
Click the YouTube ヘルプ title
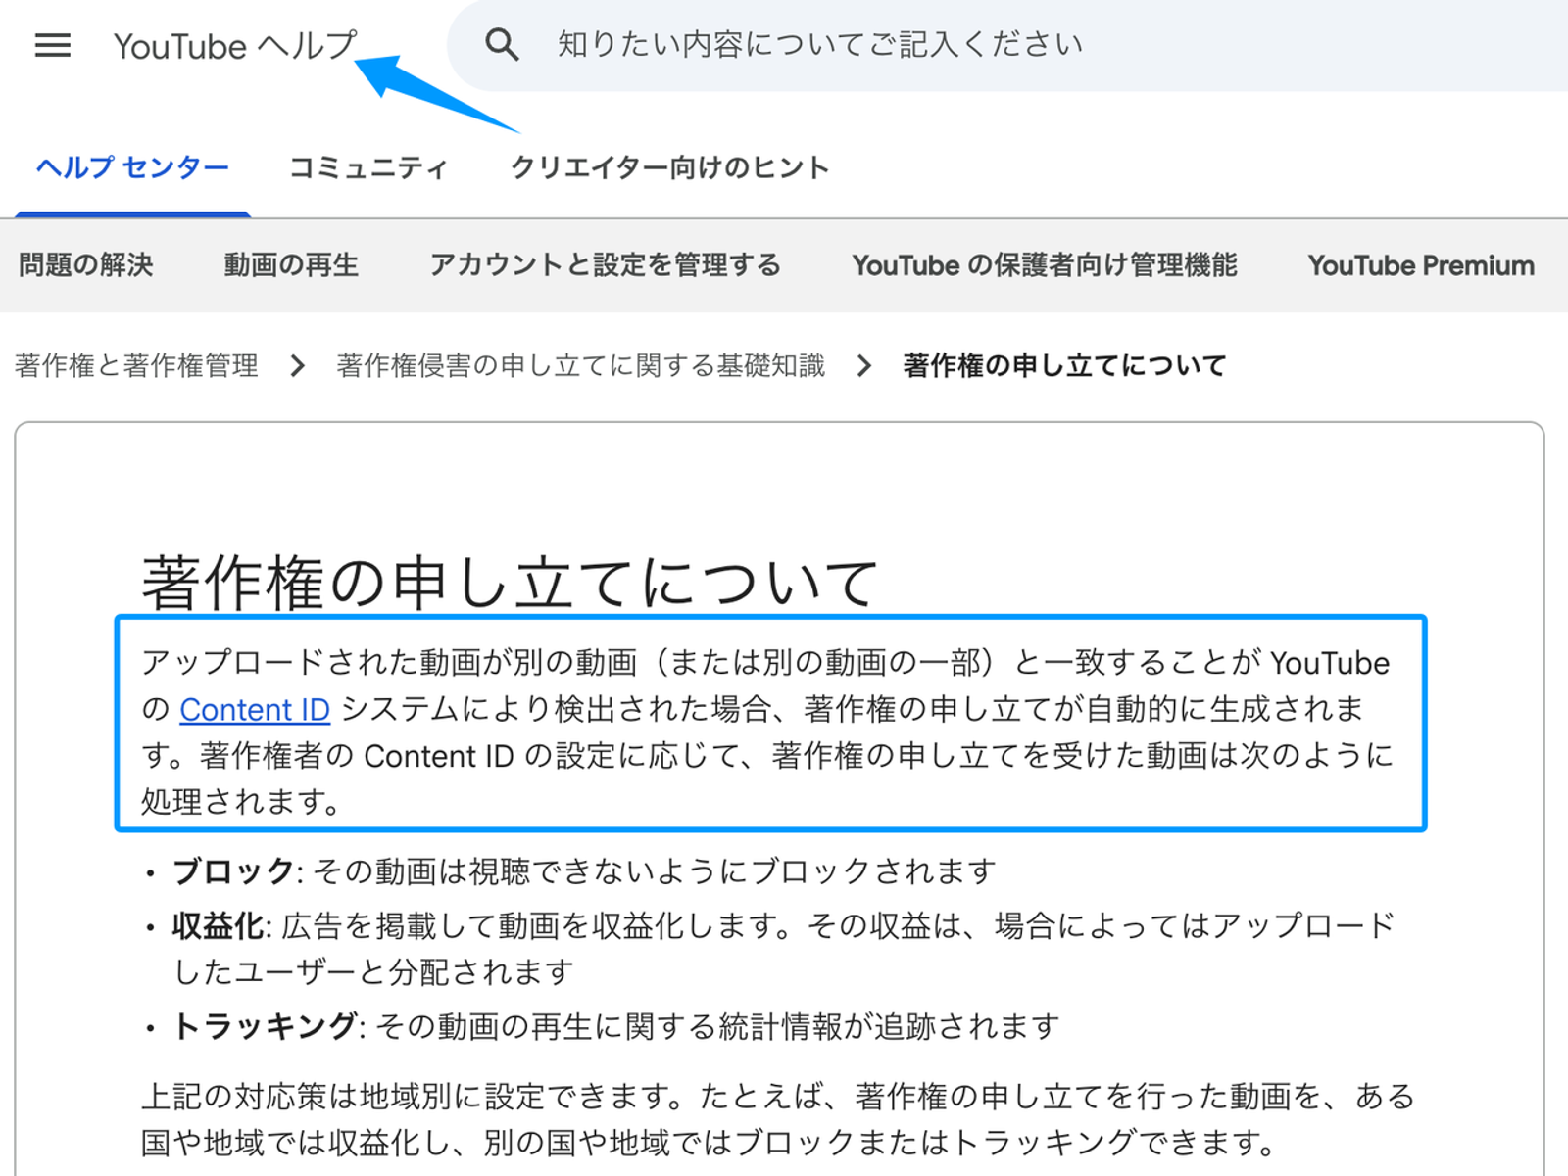pos(235,46)
